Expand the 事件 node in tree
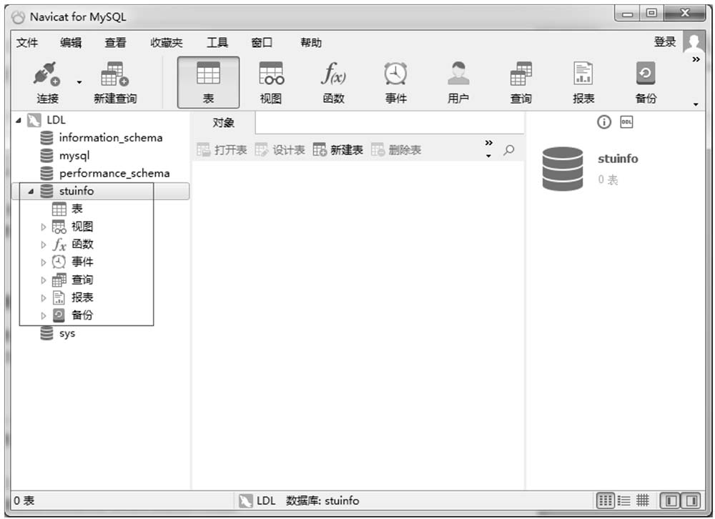Screen dimensions: 715x519 coord(44,262)
